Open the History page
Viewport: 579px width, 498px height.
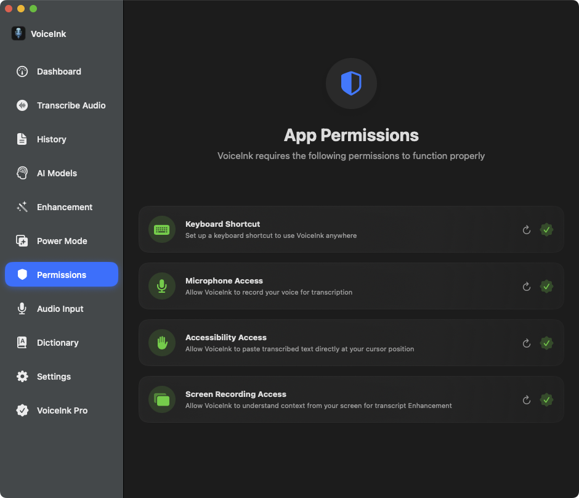(51, 139)
